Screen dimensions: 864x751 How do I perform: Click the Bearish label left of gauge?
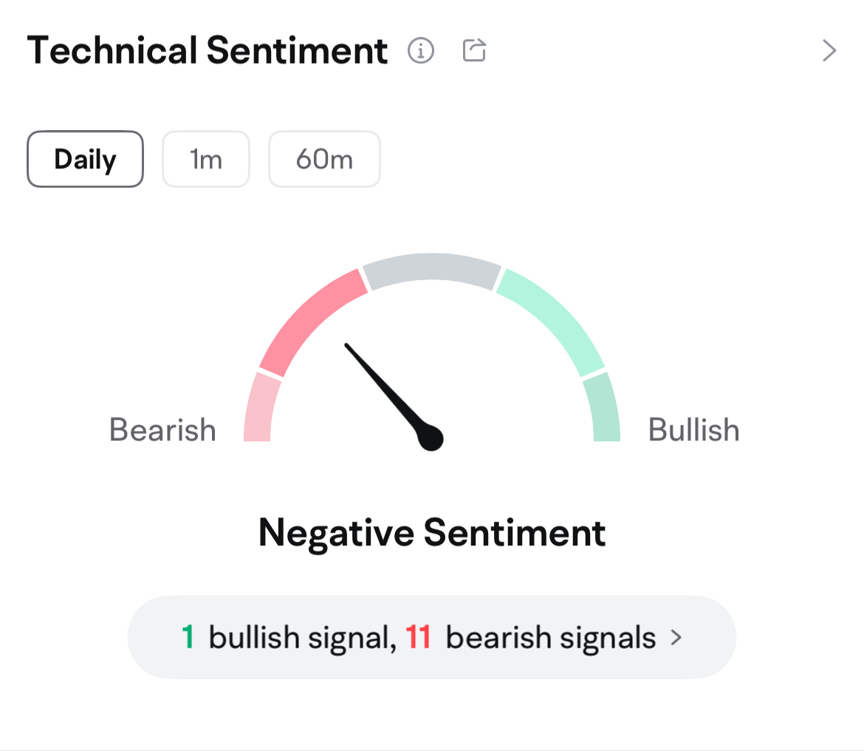(x=162, y=429)
